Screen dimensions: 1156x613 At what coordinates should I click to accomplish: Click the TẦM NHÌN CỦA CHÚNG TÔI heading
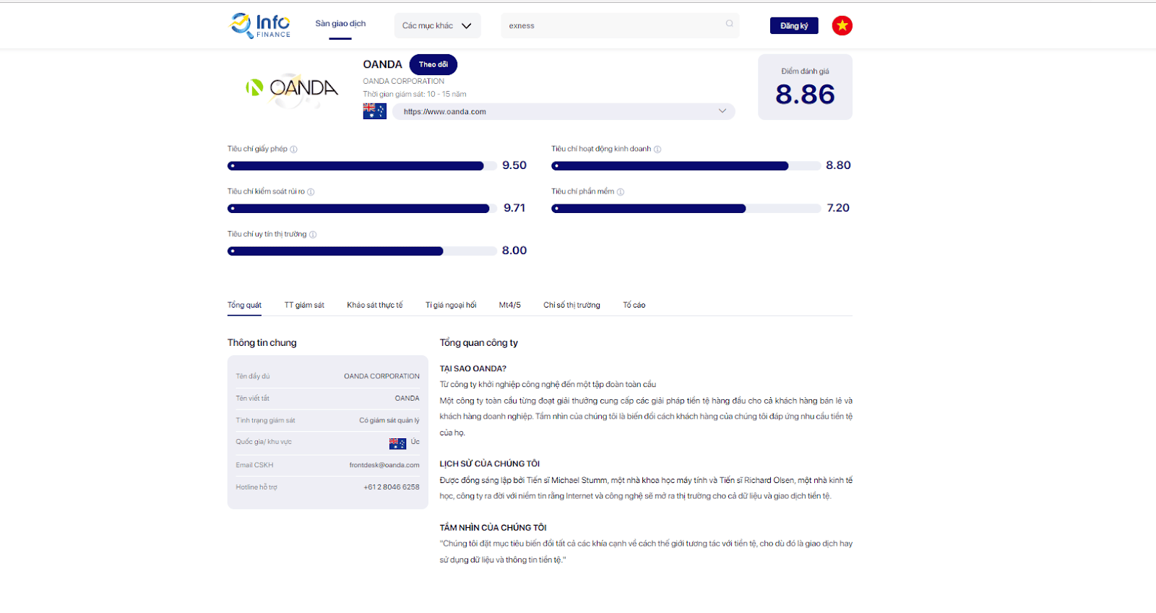point(493,528)
